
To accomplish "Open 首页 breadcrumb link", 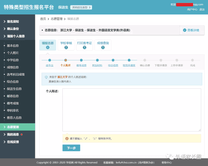I will pos(43,19).
